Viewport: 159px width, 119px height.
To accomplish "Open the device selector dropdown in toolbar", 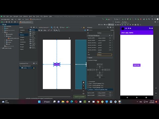I will (117, 19).
